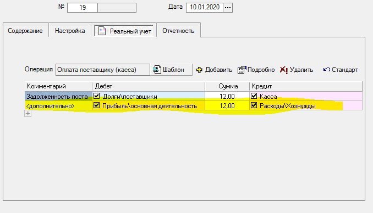373x213 pixels.
Task: Click the red X Удалить icon
Action: pos(283,70)
